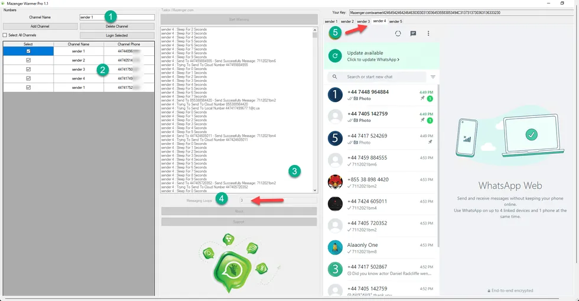Click the Support button
579x301 pixels.
[239, 222]
